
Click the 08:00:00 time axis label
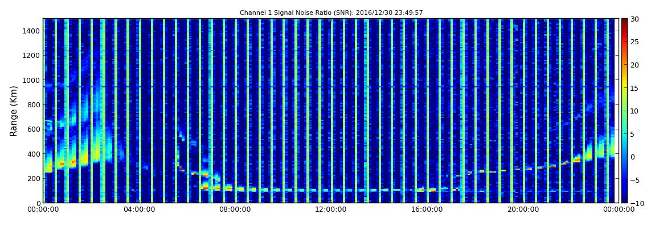click(x=234, y=209)
